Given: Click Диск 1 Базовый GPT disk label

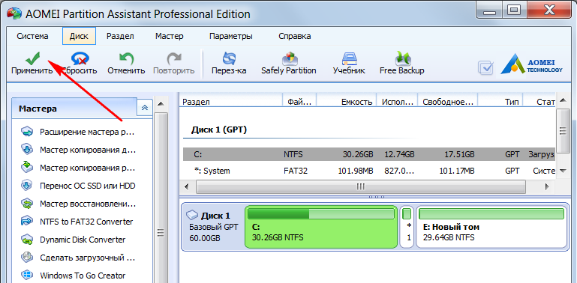Looking at the screenshot, I should [x=213, y=226].
